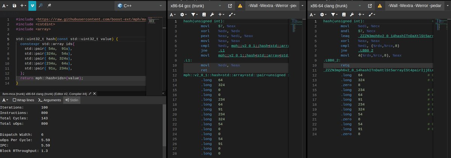Save the editor source code
The width and height of the screenshot is (451, 158).
point(14,6)
